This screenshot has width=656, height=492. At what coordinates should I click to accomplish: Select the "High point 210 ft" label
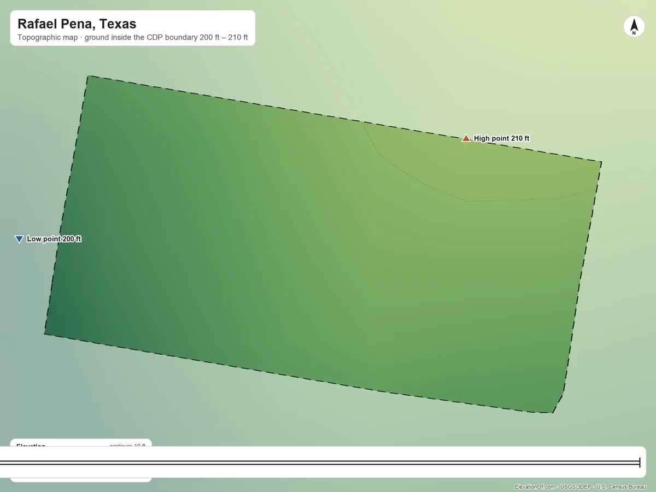tap(501, 138)
